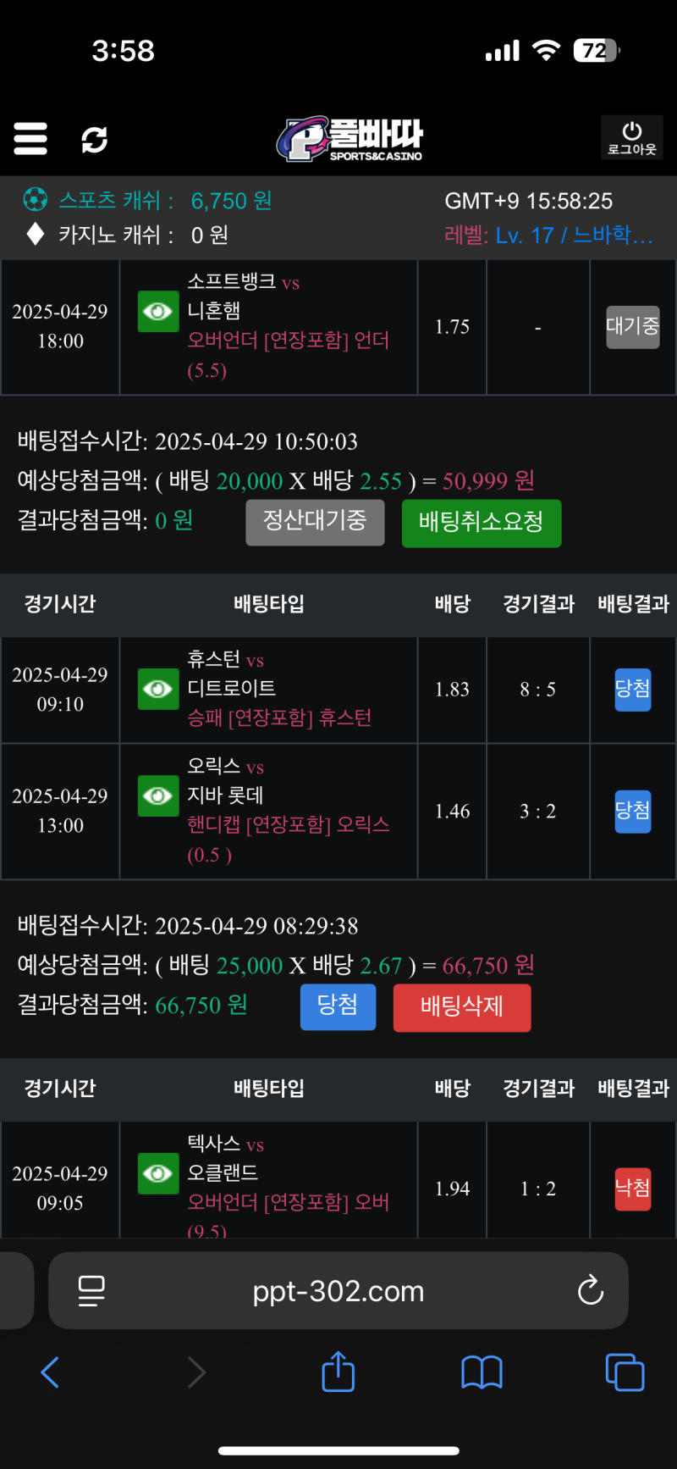Tap the blue 당첨 button beside 배팅삭제

(338, 1006)
